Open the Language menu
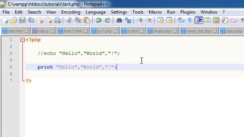This screenshot has height=137, width=244. coord(96,12)
